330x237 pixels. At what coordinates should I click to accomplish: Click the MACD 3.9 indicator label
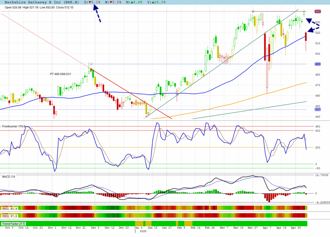tap(9, 176)
